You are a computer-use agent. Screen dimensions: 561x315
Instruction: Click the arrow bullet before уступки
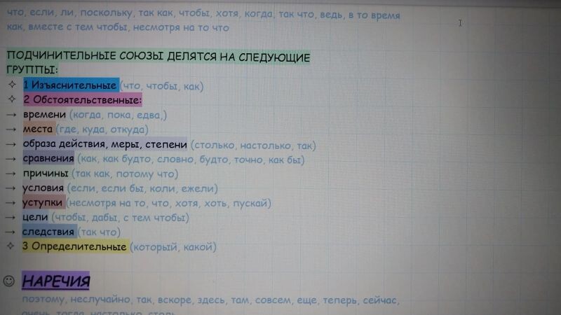(11, 203)
